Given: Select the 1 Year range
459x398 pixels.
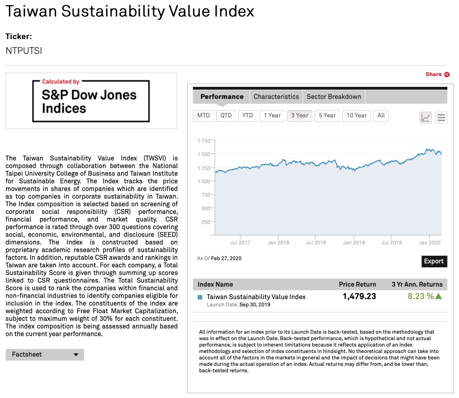Looking at the screenshot, I should tap(272, 115).
